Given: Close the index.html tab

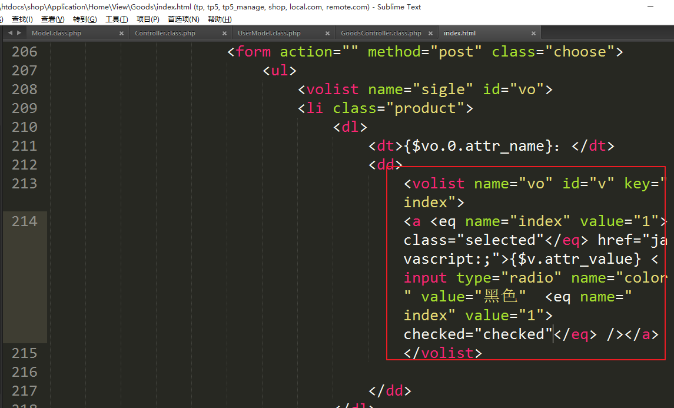Looking at the screenshot, I should (x=534, y=34).
